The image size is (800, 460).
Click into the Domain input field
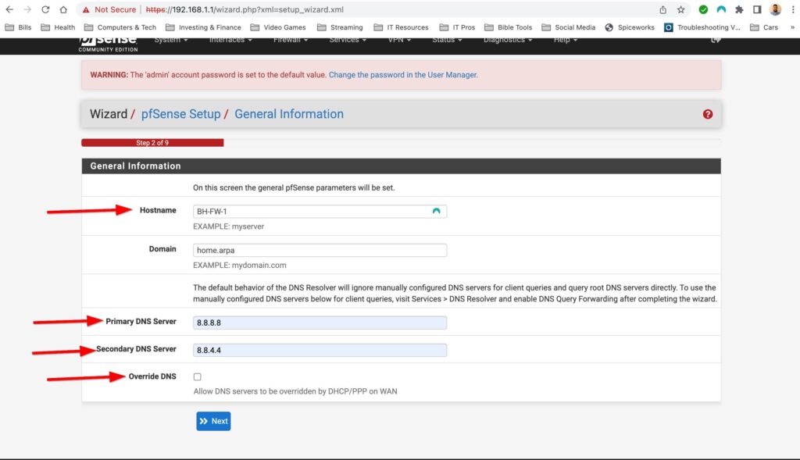tap(320, 250)
